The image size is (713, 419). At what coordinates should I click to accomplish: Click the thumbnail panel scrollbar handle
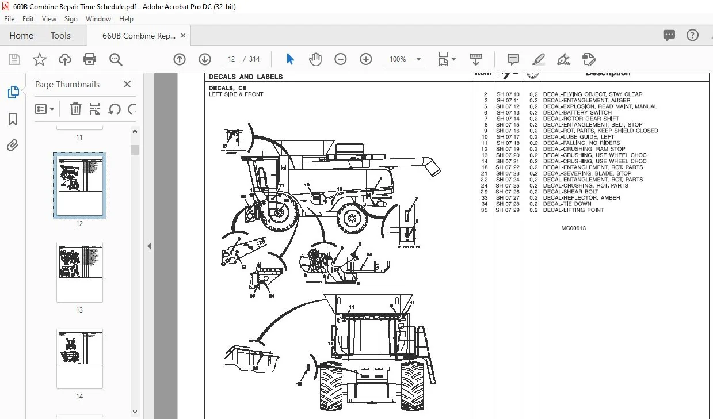click(135, 150)
